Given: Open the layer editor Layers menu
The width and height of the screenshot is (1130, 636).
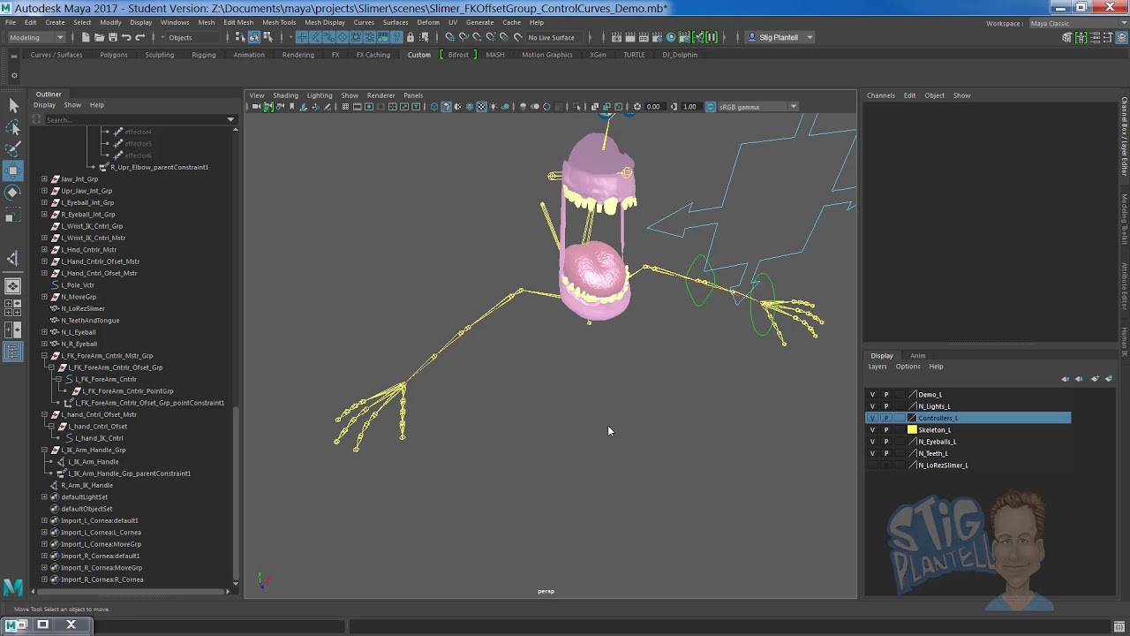Looking at the screenshot, I should coord(877,367).
